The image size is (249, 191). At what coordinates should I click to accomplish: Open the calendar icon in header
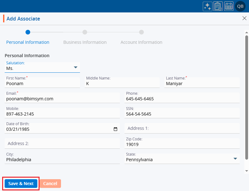(229, 6)
